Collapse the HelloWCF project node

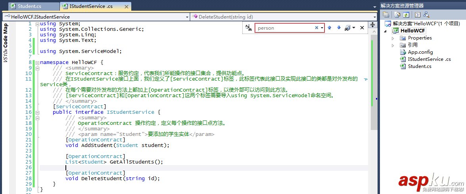(x=385, y=31)
